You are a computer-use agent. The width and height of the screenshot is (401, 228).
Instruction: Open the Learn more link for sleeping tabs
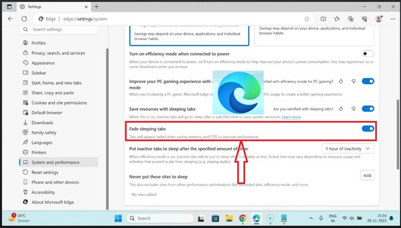click(291, 117)
